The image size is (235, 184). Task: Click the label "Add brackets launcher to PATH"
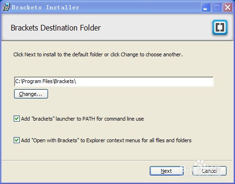pyautogui.click(x=82, y=119)
